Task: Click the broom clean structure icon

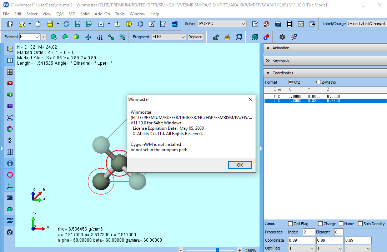Action: point(227,37)
